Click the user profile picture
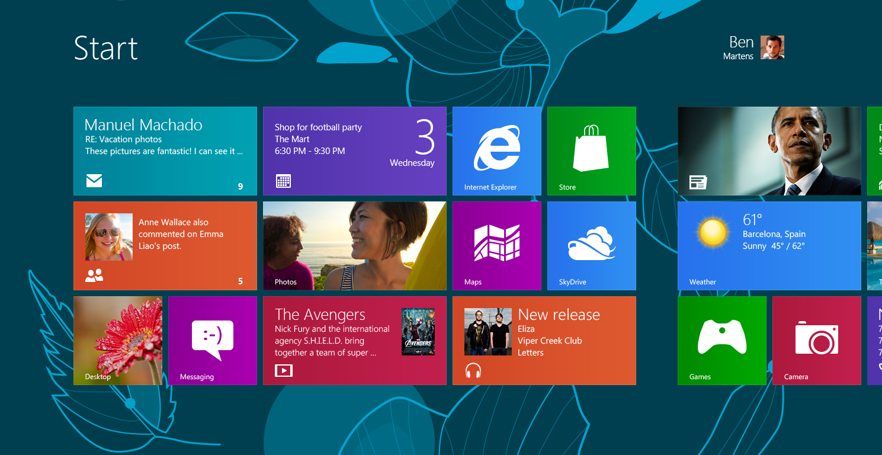Screen dimensions: 882x455 773,47
